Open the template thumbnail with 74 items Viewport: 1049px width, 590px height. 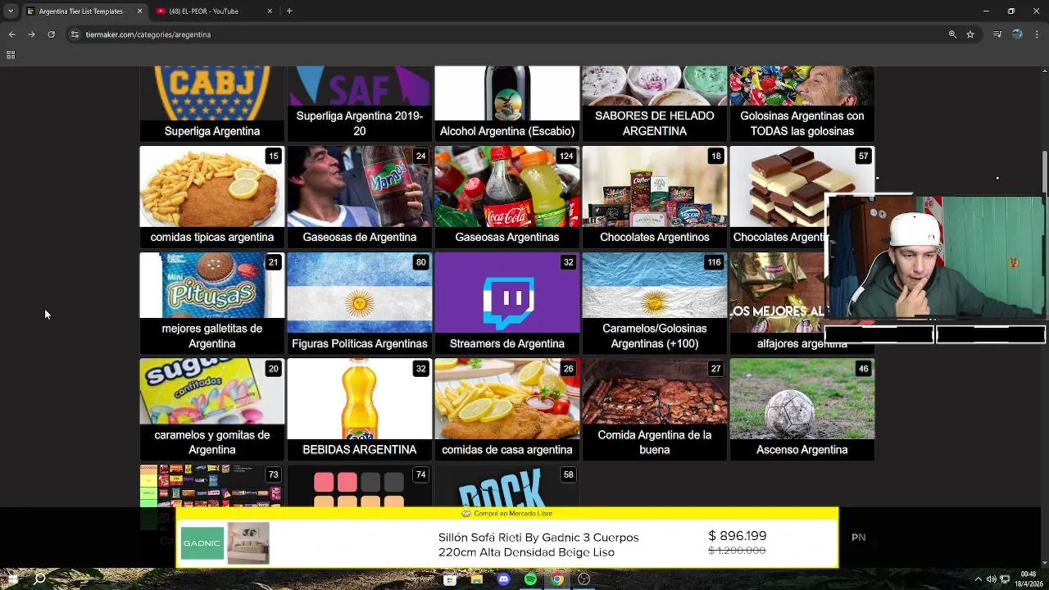(x=360, y=486)
